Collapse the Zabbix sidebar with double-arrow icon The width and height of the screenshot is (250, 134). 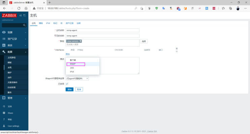[x=21, y=15]
